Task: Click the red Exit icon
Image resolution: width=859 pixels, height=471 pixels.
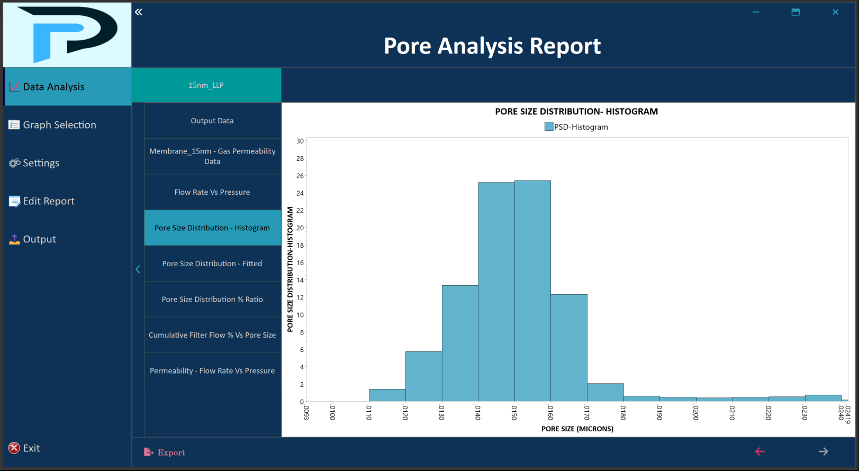Action: [x=14, y=448]
